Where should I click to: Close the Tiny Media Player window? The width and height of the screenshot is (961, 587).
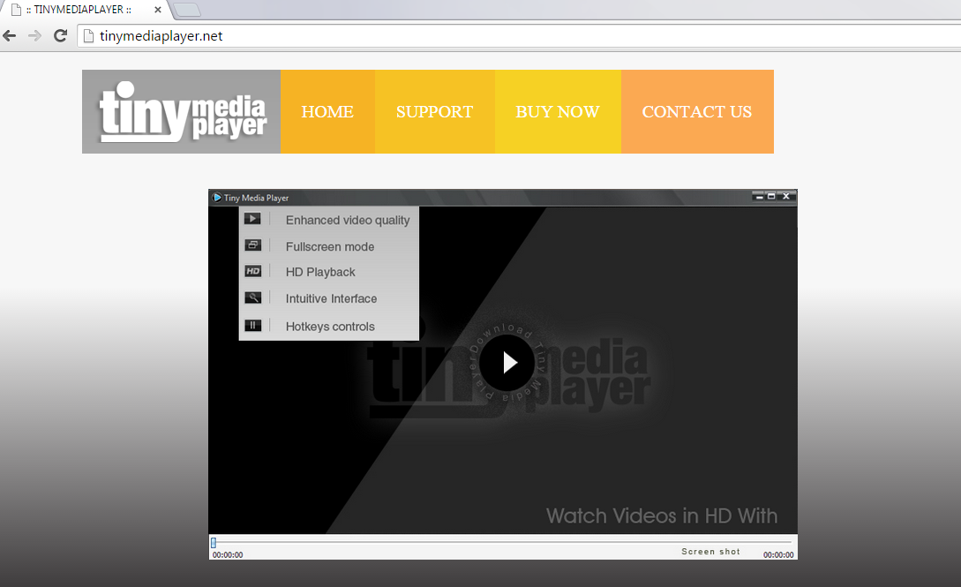[x=785, y=196]
